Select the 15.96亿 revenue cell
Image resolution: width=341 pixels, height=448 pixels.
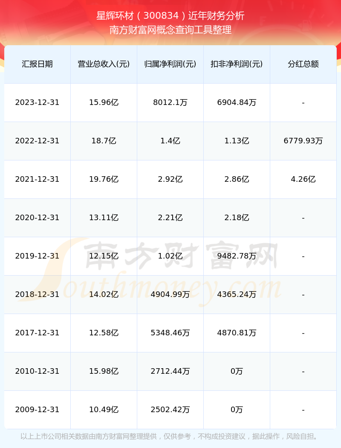click(104, 102)
